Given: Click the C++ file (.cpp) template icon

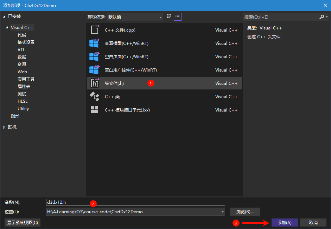Looking at the screenshot, I should pyautogui.click(x=95, y=30).
